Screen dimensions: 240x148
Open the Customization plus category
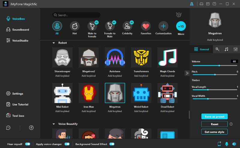(163, 26)
